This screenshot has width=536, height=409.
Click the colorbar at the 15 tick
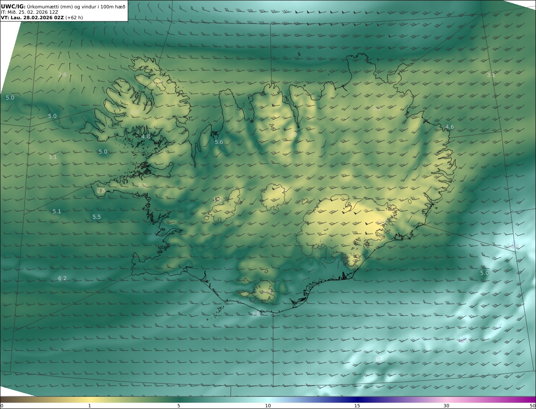357,400
